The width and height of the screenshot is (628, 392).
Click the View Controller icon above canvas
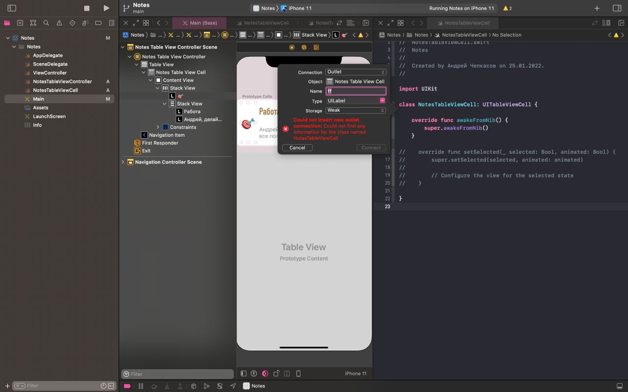[292, 48]
